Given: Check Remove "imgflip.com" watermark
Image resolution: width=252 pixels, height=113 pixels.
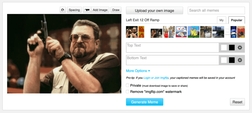Looking at the screenshot, I should (128, 92).
